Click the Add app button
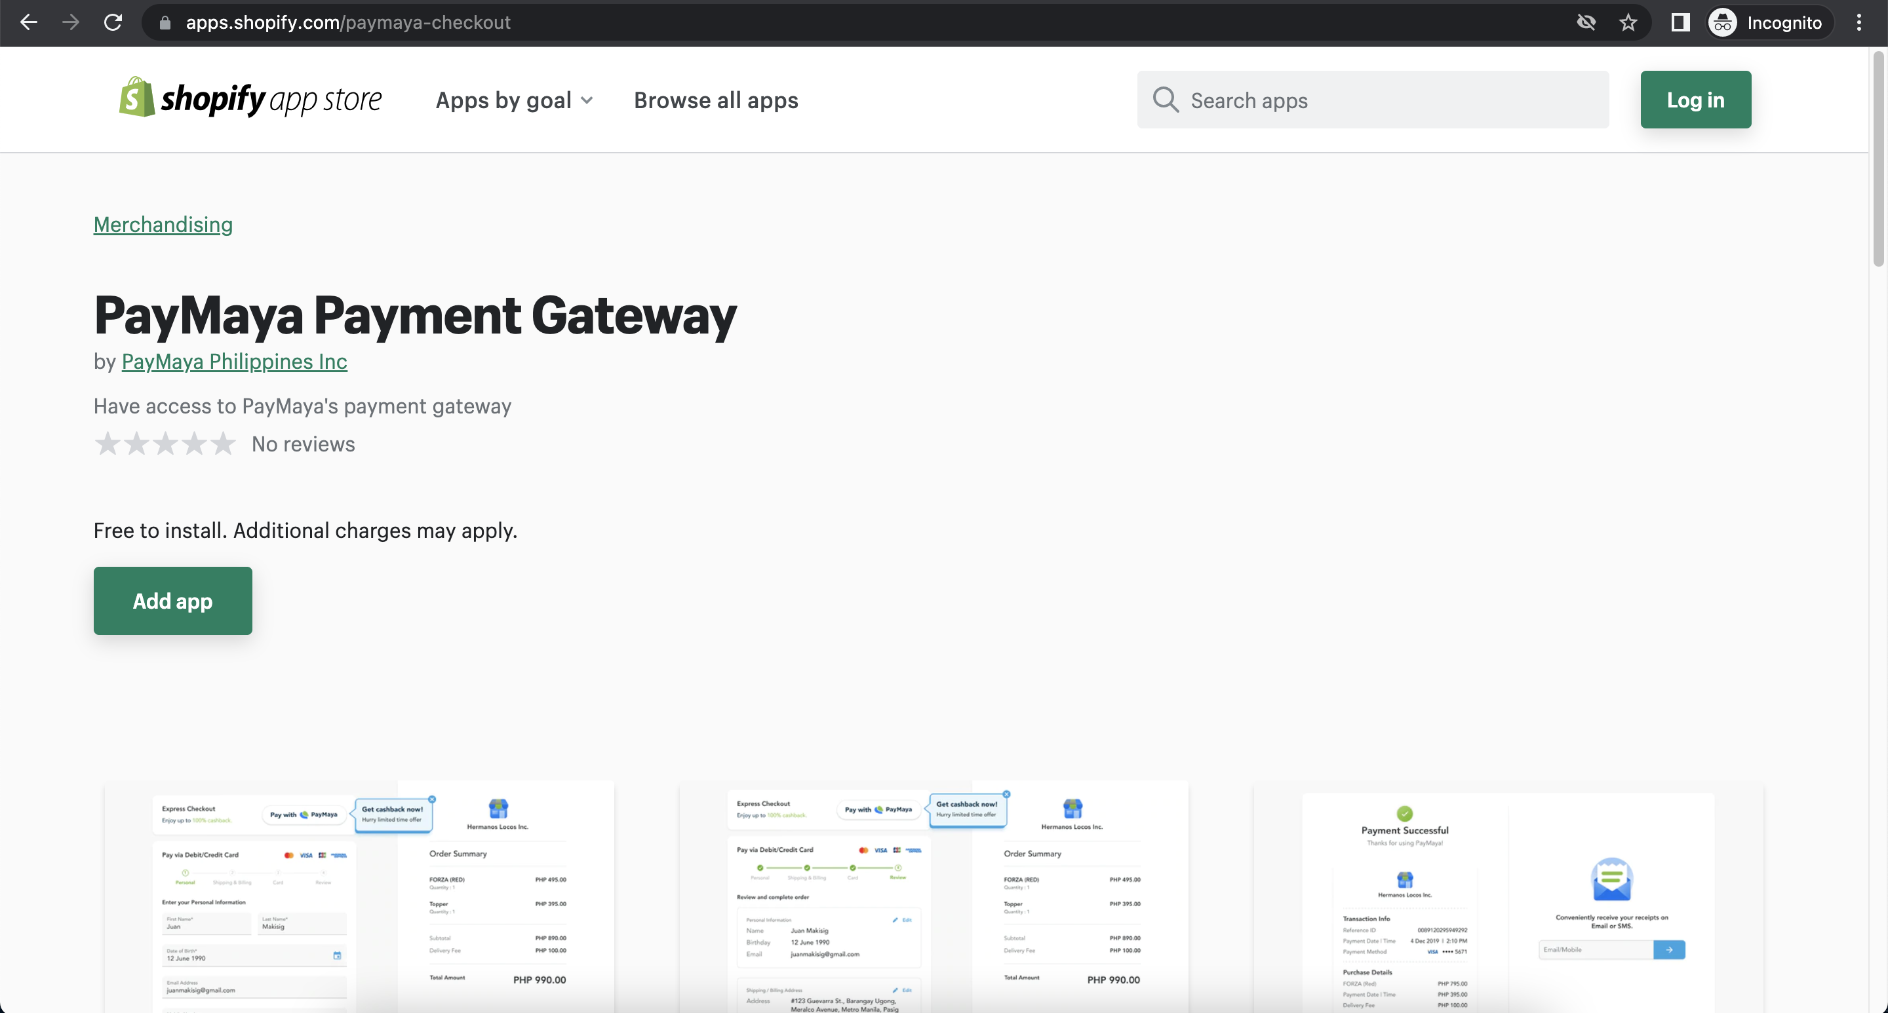This screenshot has width=1888, height=1013. pos(172,601)
